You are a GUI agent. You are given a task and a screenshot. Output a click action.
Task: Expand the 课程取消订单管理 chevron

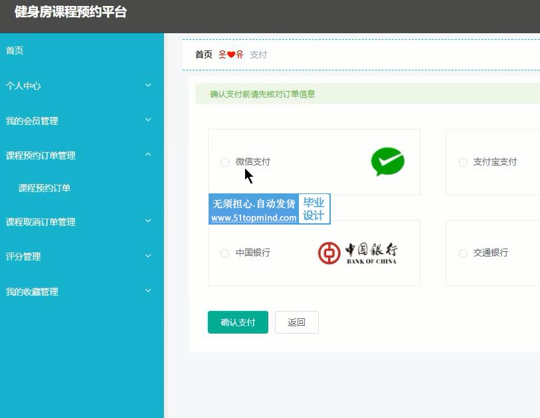pyautogui.click(x=148, y=221)
